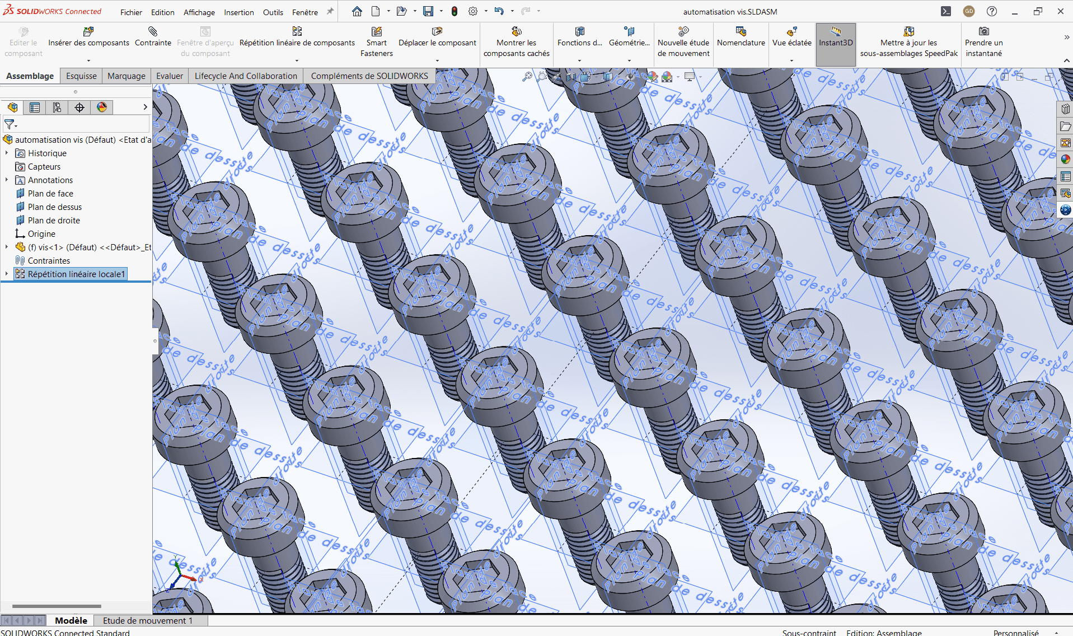Click the user account avatar GD
Image resolution: width=1073 pixels, height=636 pixels.
969,11
